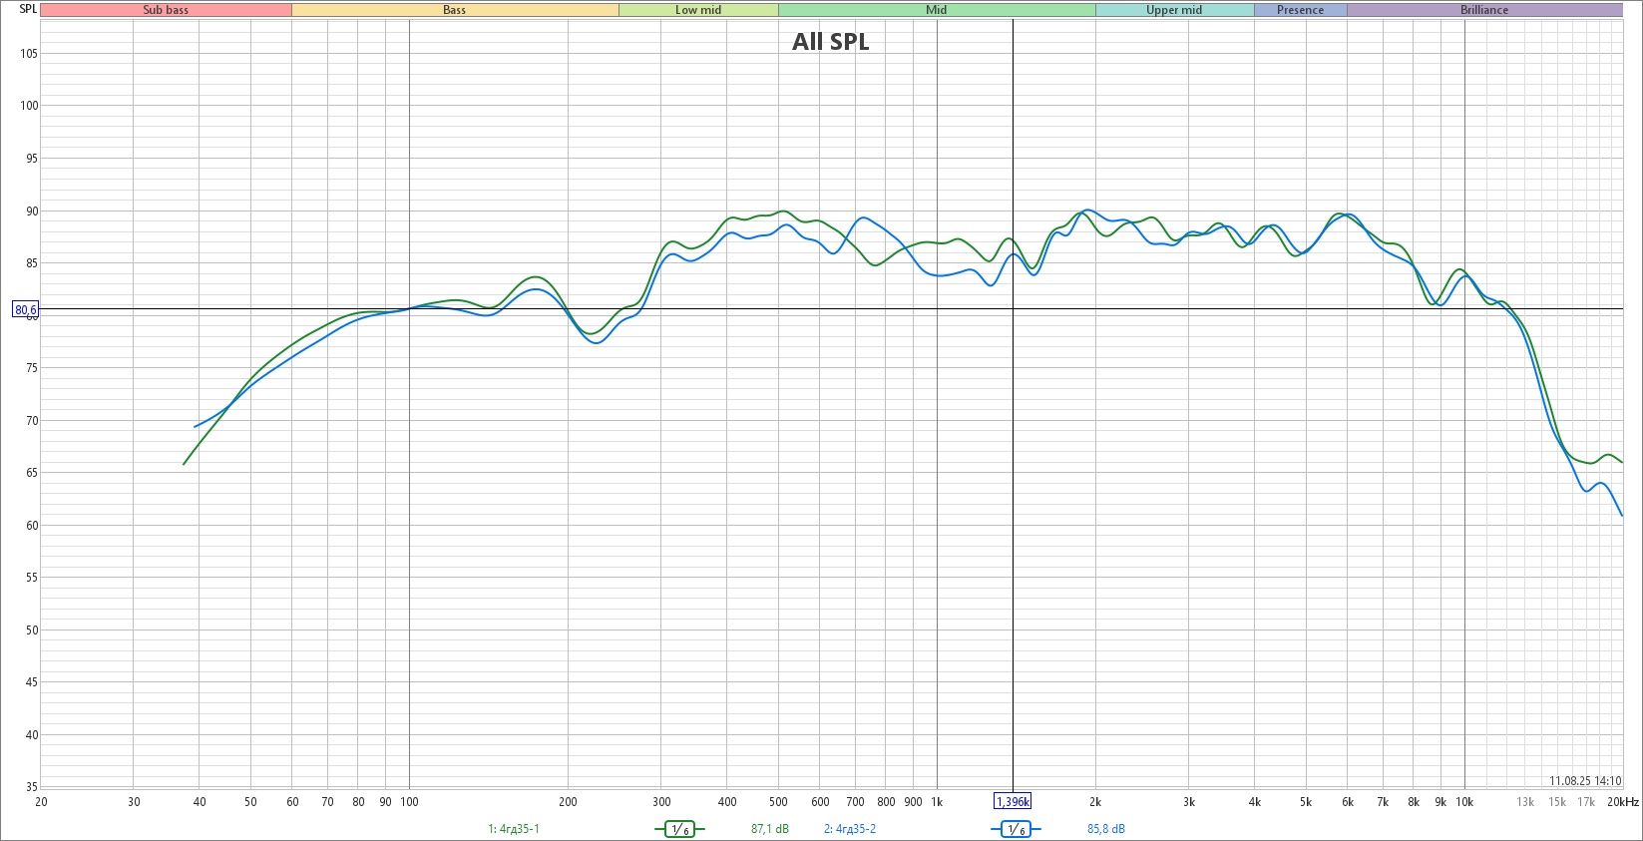The height and width of the screenshot is (841, 1643).
Task: Click the 105 SPL axis tick
Action: point(29,54)
